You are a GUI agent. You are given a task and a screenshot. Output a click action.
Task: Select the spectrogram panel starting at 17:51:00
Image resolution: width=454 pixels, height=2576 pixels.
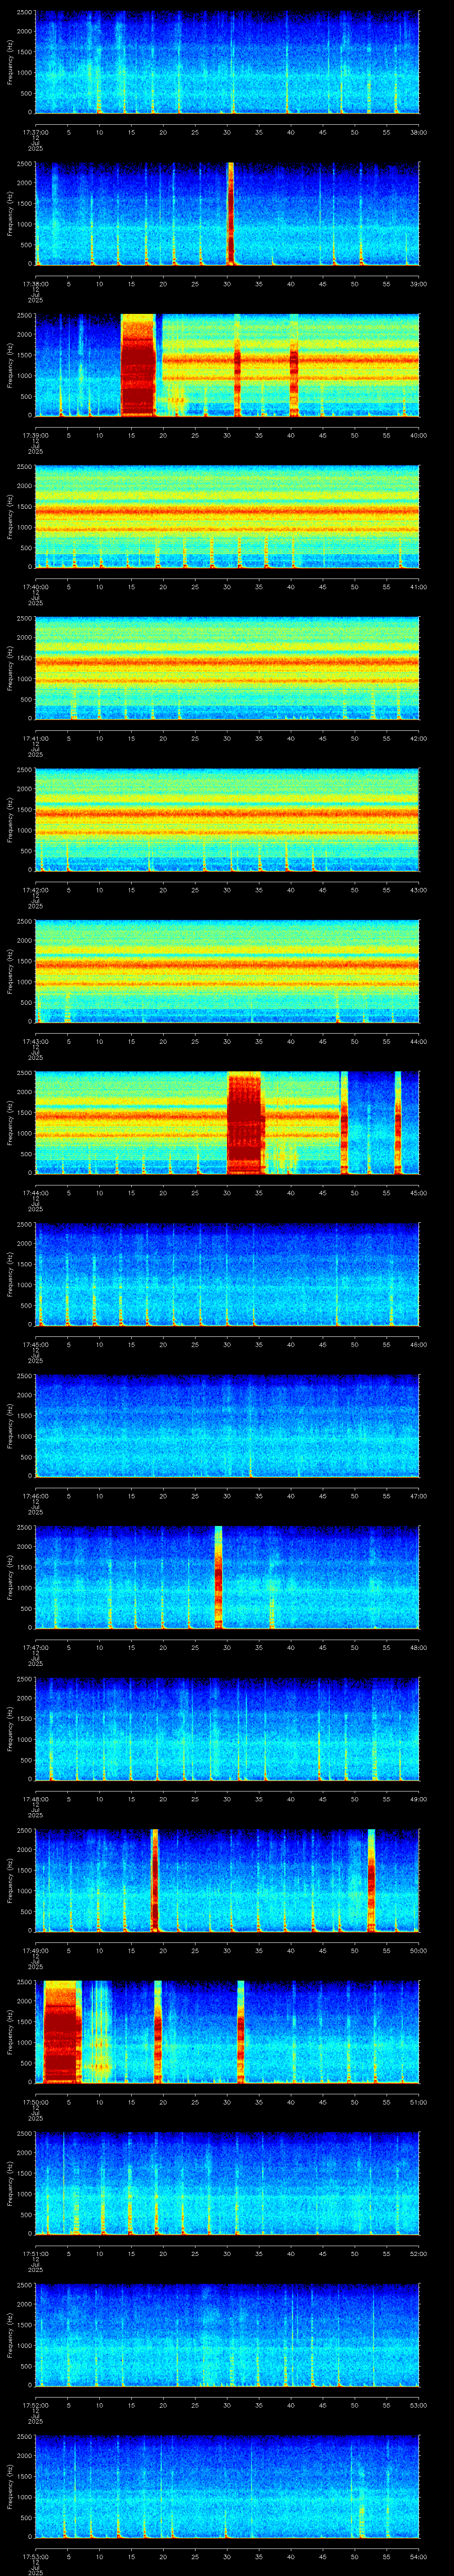(227, 2185)
